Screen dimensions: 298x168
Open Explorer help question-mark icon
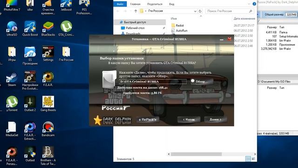tap(254, 4)
